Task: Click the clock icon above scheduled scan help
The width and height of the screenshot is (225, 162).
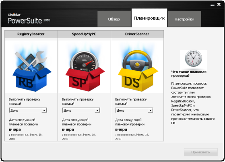Action: click(193, 58)
